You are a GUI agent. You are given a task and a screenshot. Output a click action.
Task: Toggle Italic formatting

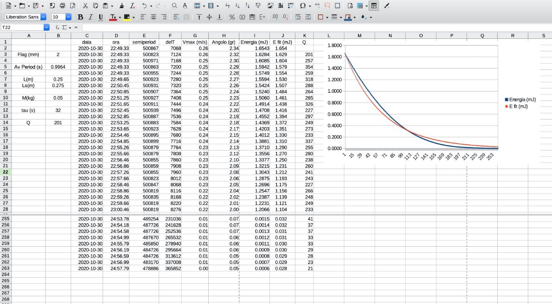coord(91,17)
